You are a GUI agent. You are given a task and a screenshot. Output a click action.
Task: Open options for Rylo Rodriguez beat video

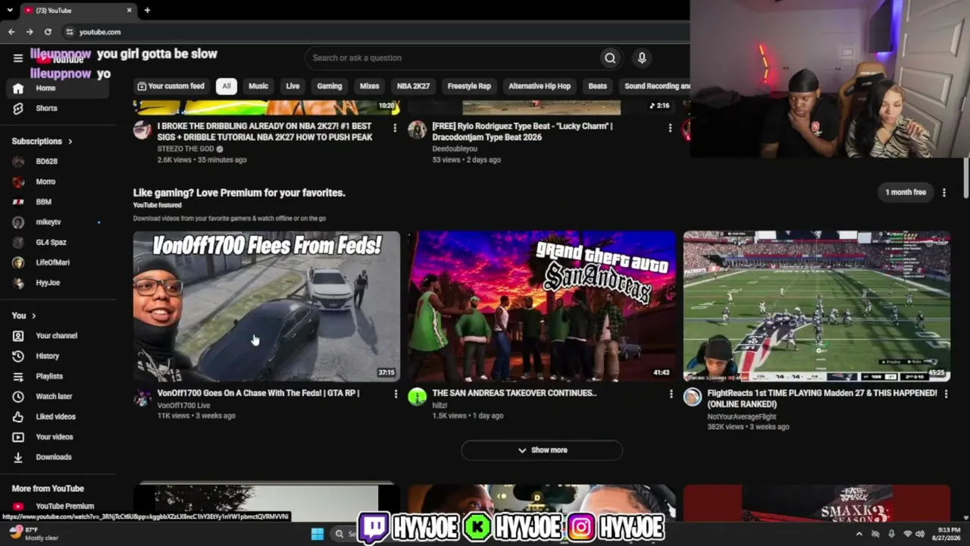pos(670,127)
